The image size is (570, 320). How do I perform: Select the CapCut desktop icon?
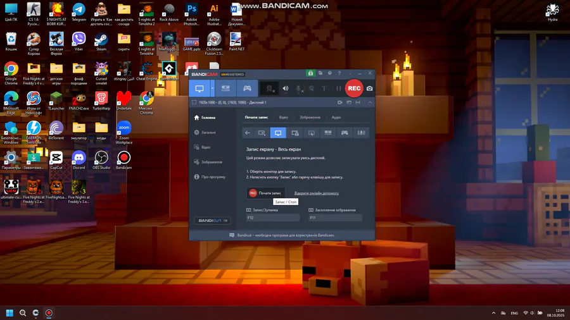point(56,161)
